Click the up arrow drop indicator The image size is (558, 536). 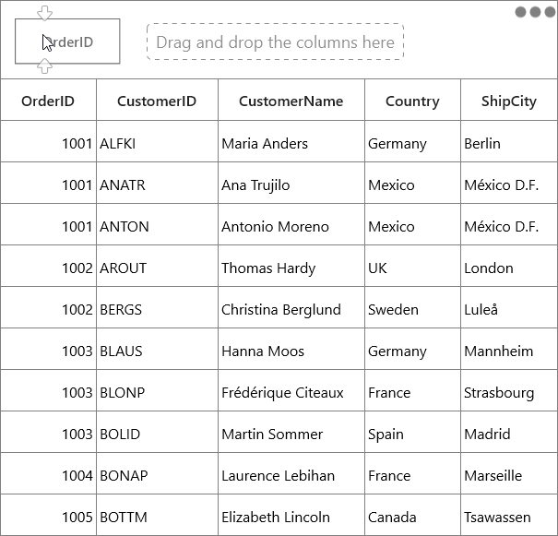(45, 66)
